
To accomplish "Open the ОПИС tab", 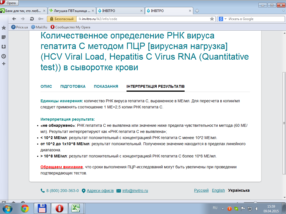I will (x=46, y=86).
